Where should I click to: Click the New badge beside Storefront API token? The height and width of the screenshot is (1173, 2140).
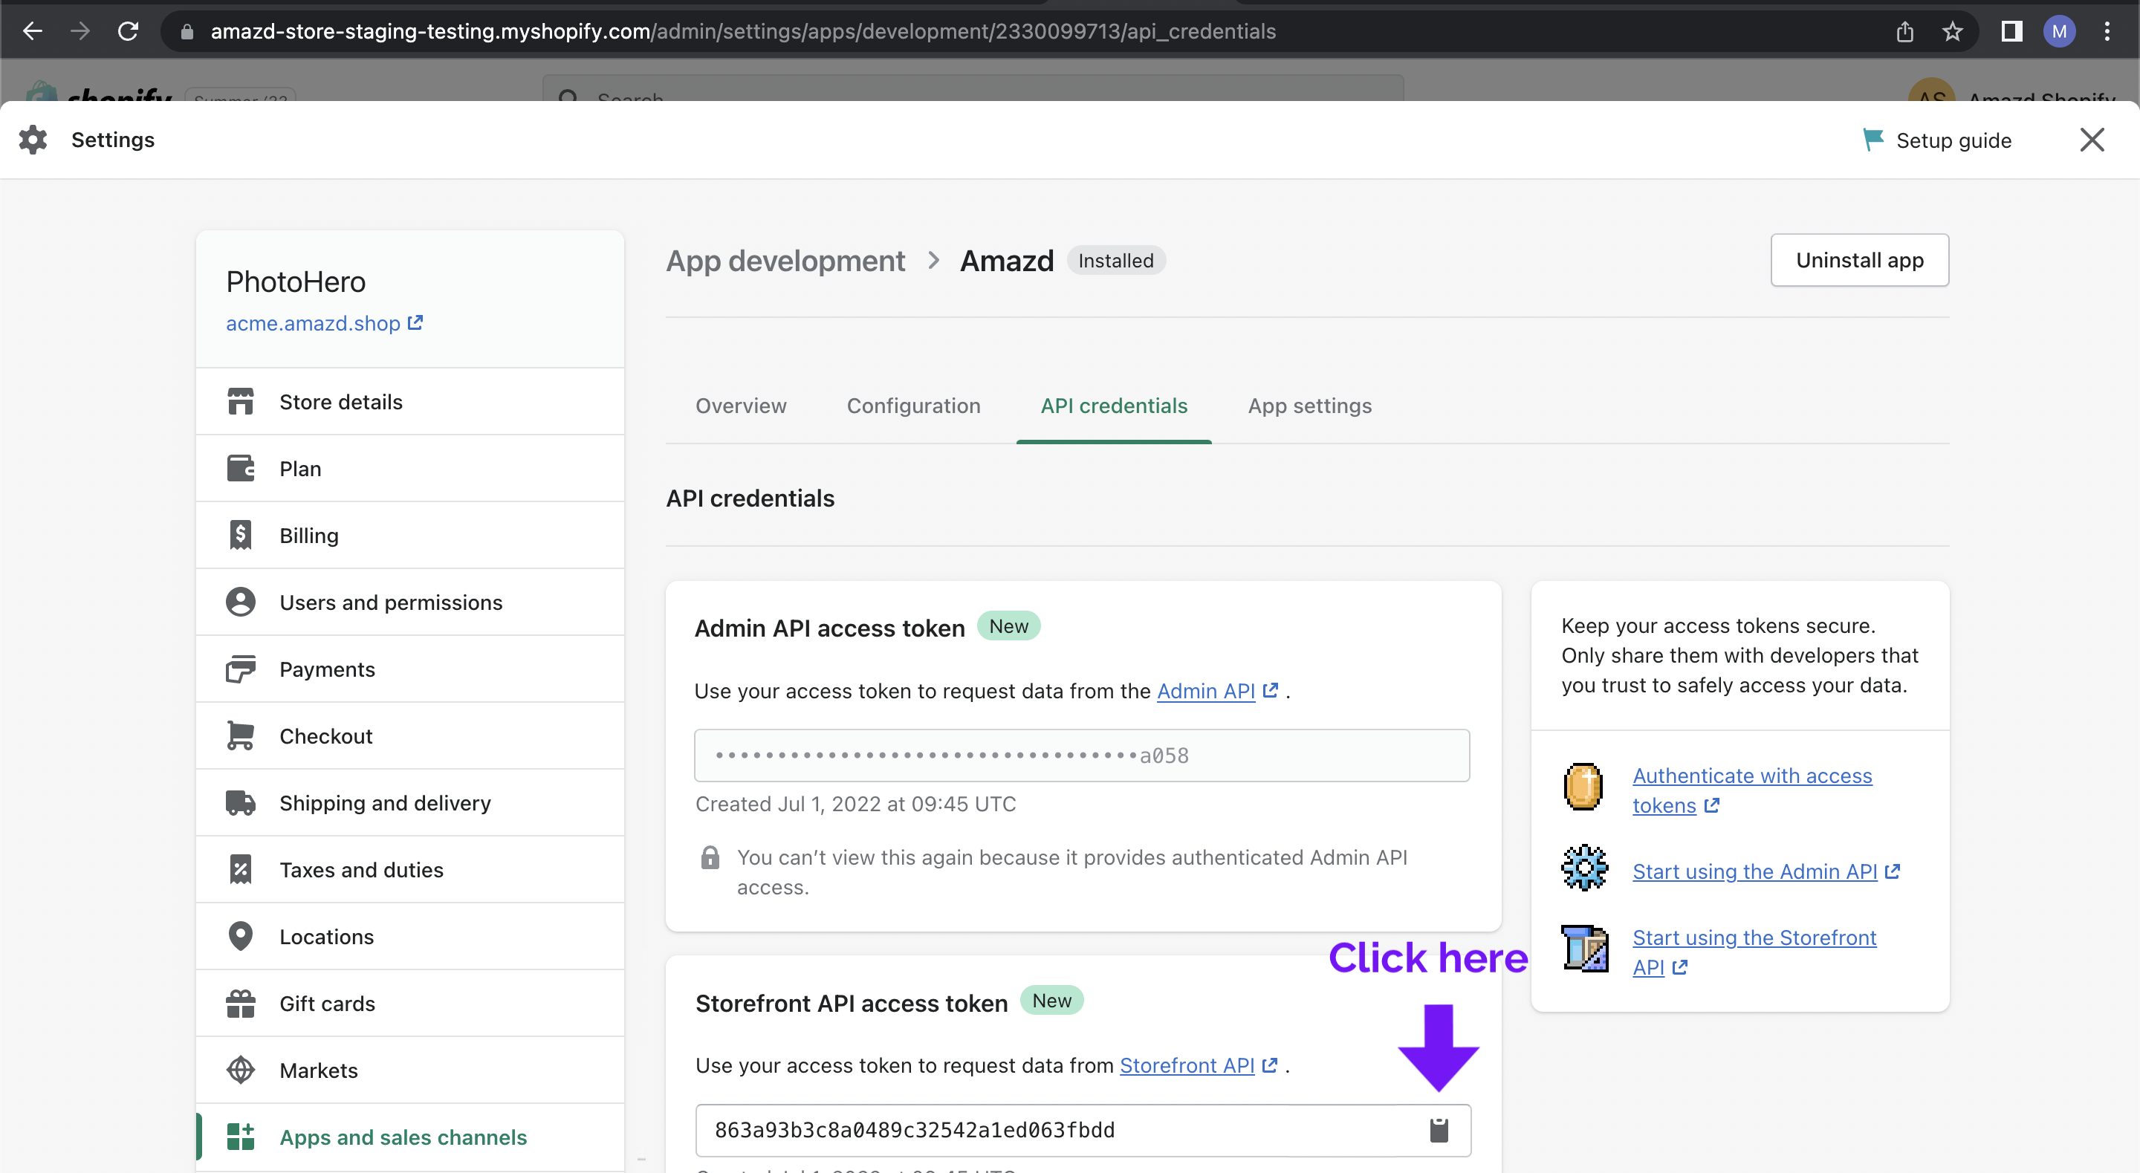point(1051,1000)
